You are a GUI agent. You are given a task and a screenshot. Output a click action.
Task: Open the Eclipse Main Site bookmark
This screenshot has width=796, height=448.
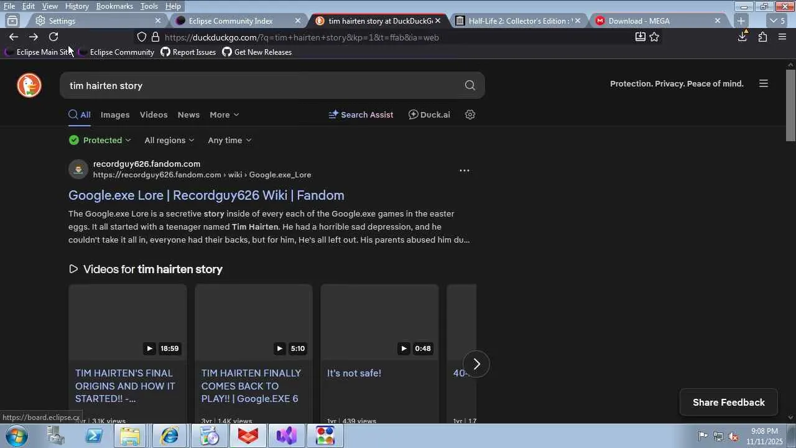[39, 52]
